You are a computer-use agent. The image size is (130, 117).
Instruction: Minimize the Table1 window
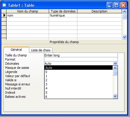click(x=110, y=5)
